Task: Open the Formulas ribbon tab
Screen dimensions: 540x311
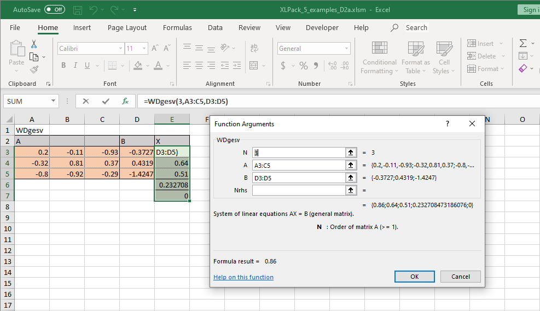Action: 177,27
